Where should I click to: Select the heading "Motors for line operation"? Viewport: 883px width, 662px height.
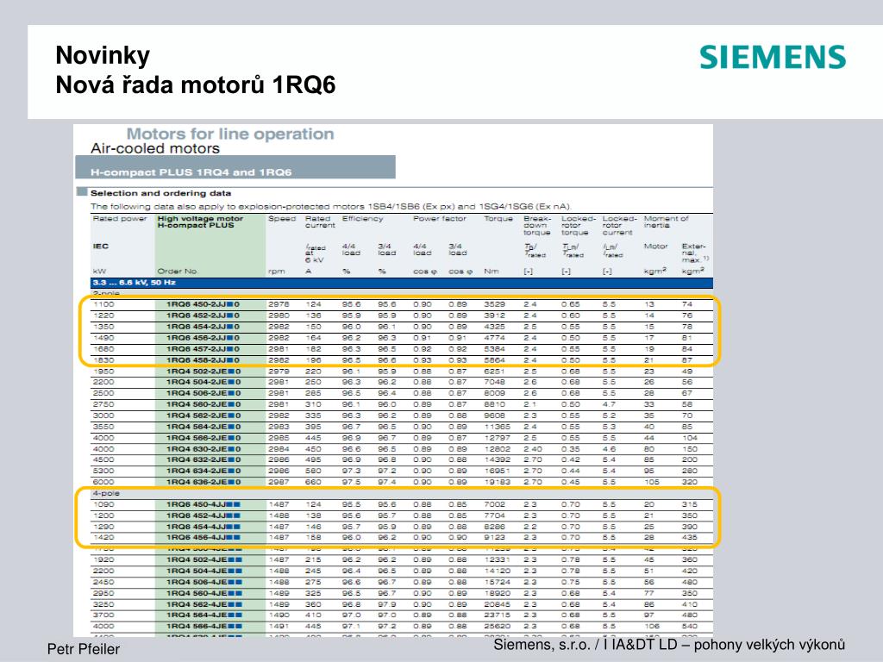pos(229,134)
